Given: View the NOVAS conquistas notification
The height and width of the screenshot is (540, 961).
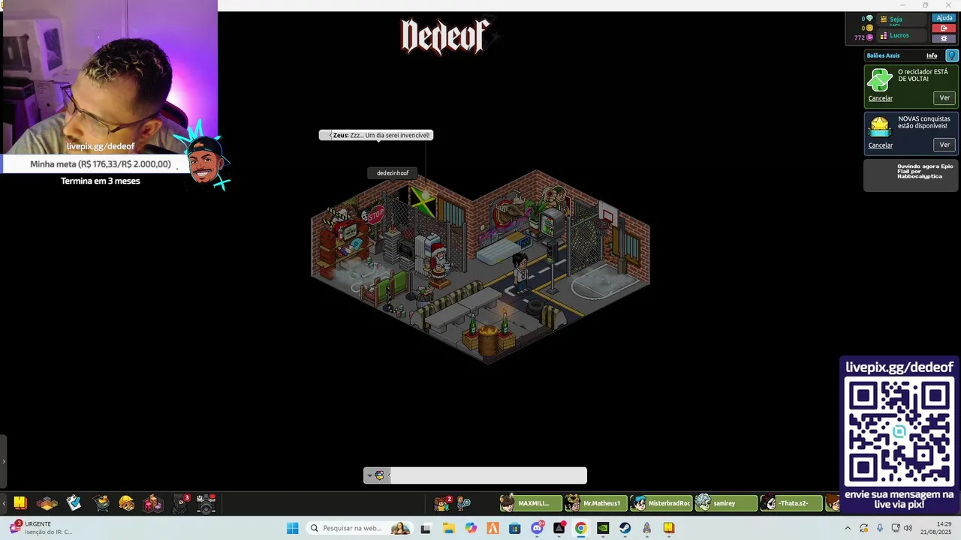Looking at the screenshot, I should click(944, 145).
